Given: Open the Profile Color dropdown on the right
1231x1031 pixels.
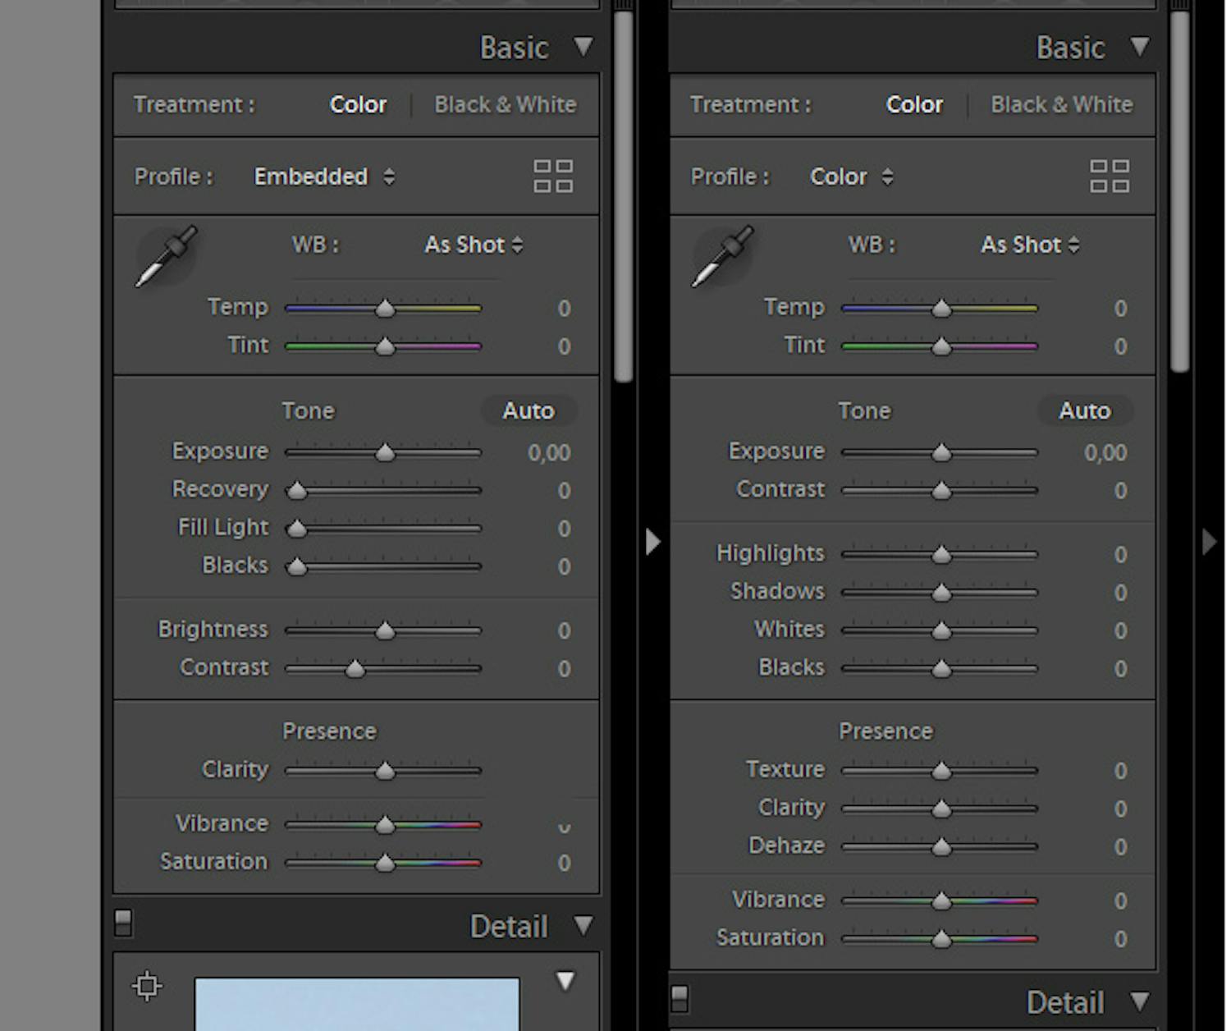Looking at the screenshot, I should 851,176.
